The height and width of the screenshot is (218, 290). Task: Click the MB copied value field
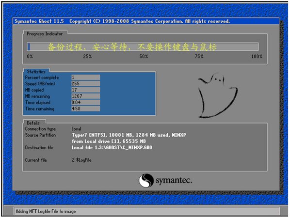pos(86,90)
